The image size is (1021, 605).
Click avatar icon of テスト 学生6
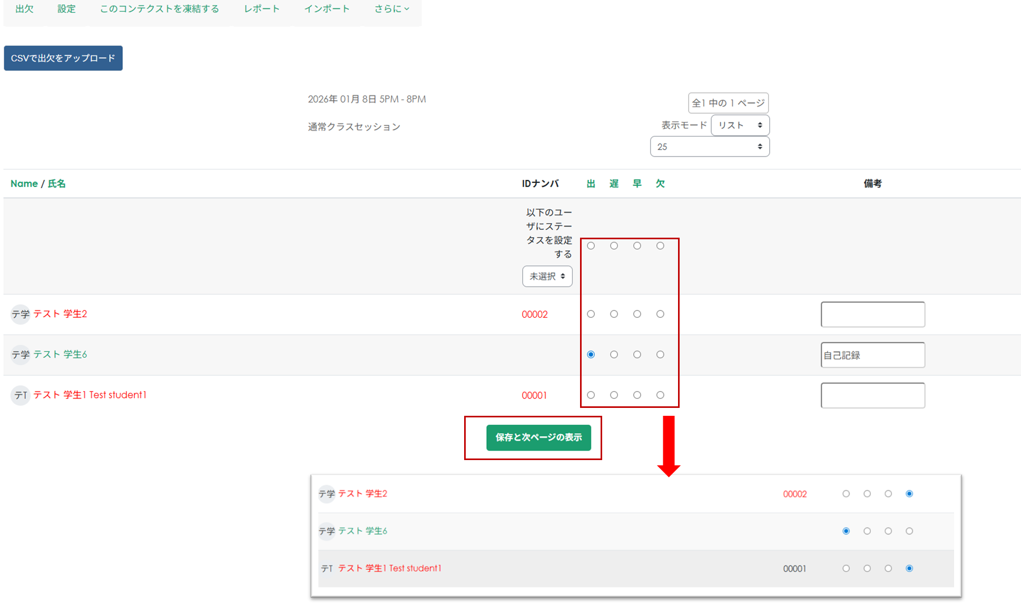coord(21,355)
